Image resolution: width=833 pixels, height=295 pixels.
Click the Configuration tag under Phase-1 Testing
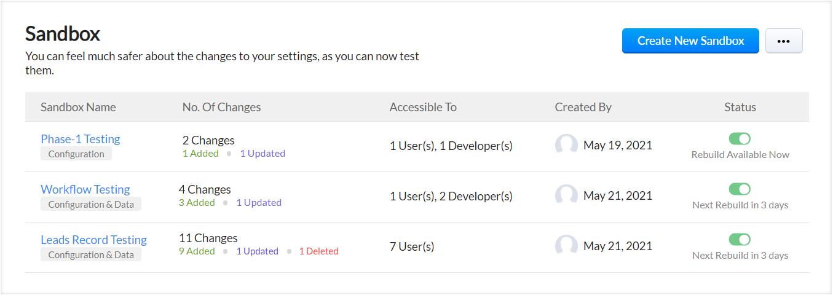click(76, 154)
